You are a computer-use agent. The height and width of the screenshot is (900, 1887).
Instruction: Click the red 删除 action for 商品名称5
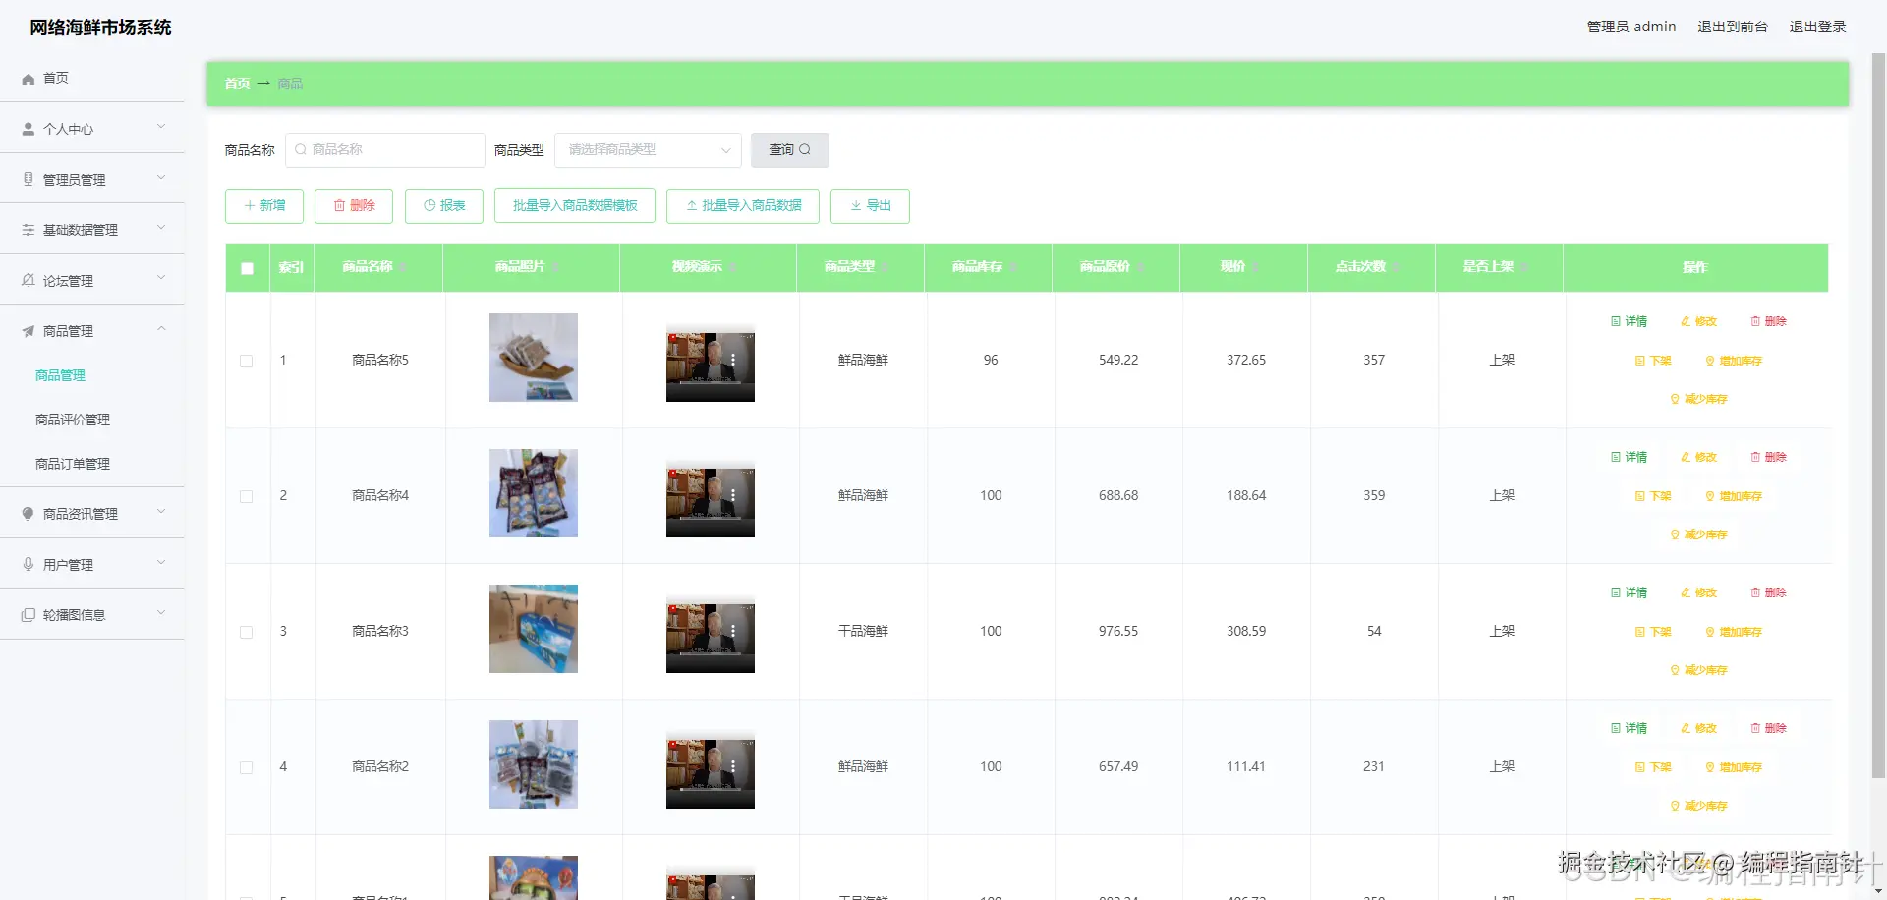click(1769, 321)
